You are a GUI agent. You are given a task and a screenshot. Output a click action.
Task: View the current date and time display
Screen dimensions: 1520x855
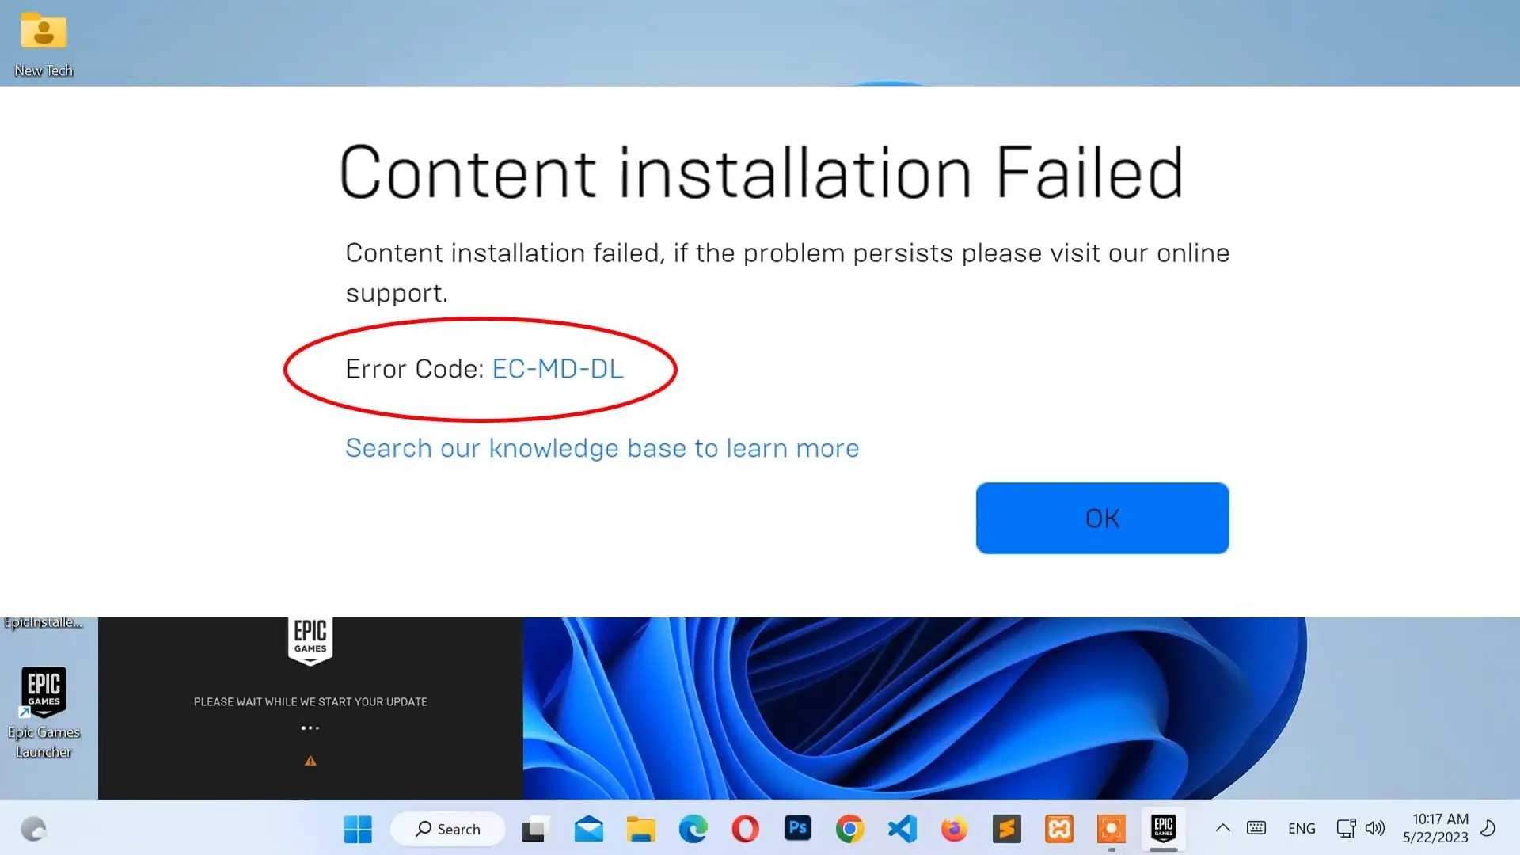coord(1435,828)
